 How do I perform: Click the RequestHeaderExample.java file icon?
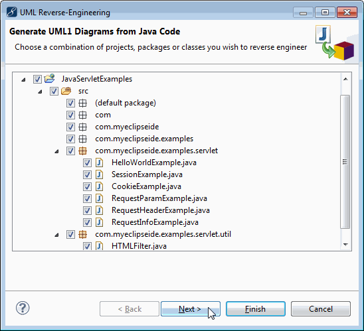(x=100, y=210)
